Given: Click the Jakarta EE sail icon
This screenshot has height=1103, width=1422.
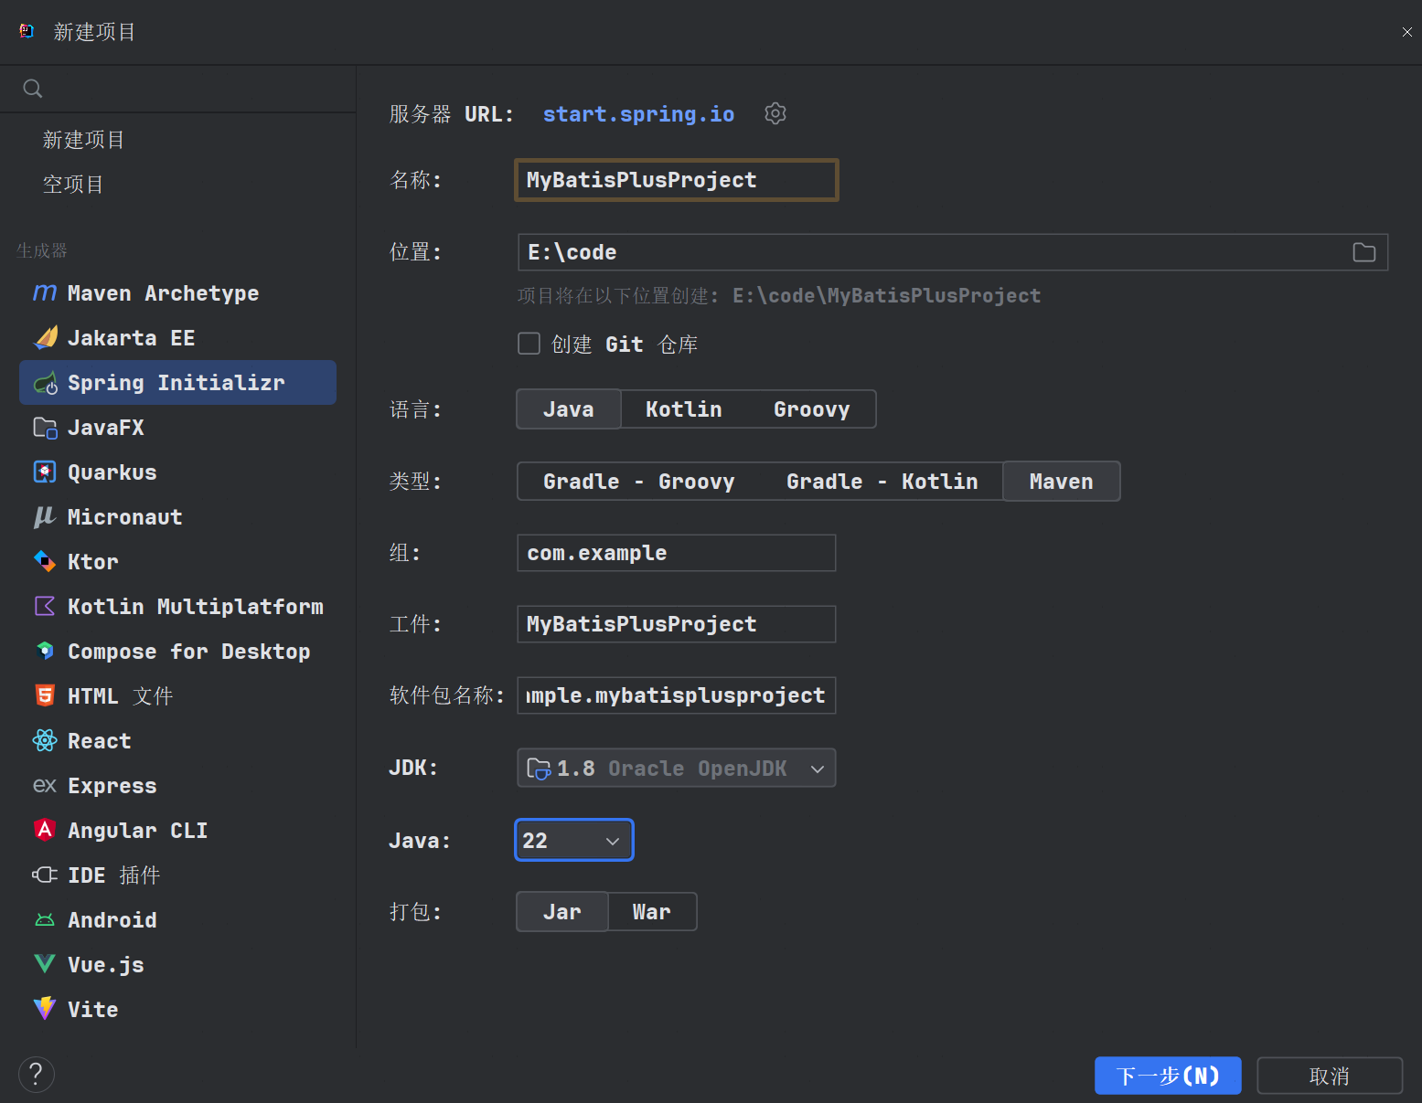Looking at the screenshot, I should pos(45,338).
